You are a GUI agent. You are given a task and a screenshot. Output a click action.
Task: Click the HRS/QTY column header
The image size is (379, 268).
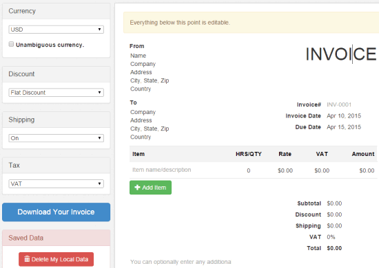coord(249,154)
